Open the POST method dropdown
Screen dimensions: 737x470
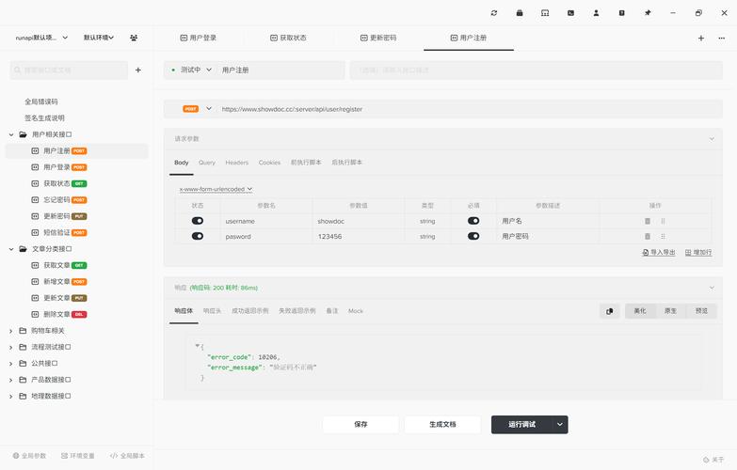click(209, 108)
